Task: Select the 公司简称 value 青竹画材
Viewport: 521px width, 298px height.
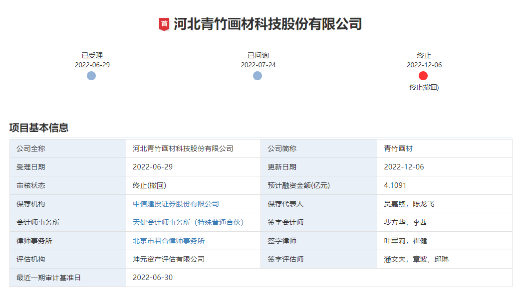Action: click(398, 149)
